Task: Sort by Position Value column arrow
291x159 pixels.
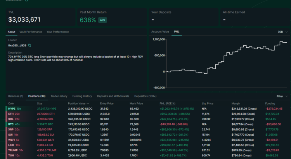Action: click(88, 104)
